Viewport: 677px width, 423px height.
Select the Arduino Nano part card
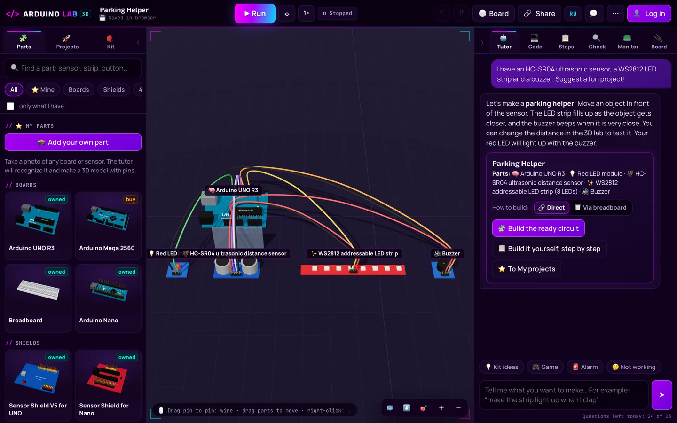tap(108, 298)
